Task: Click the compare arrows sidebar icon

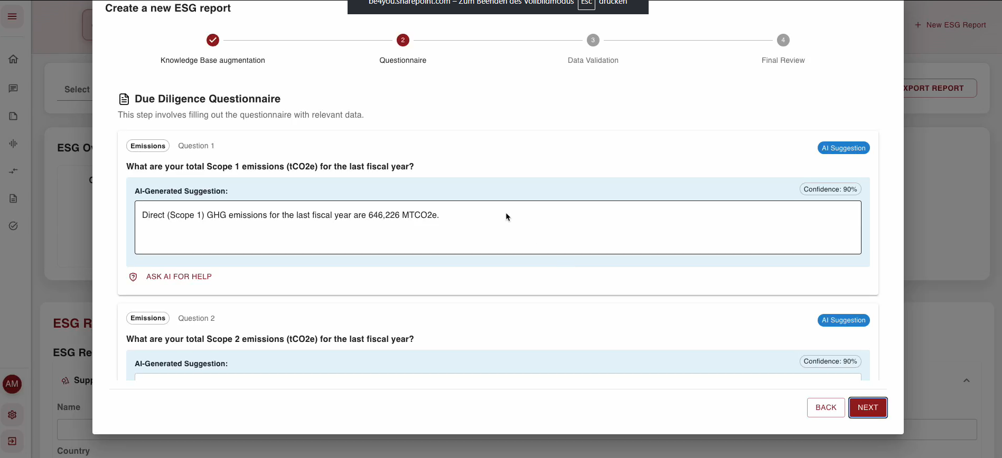Action: (x=13, y=171)
